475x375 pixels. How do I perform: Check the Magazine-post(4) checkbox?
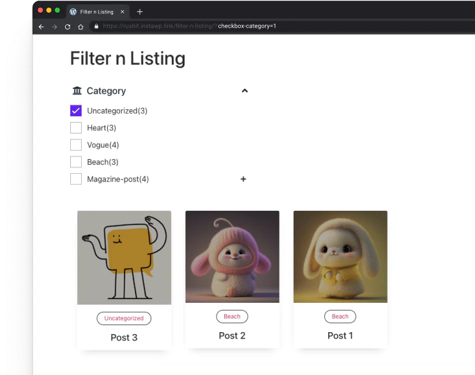(76, 179)
